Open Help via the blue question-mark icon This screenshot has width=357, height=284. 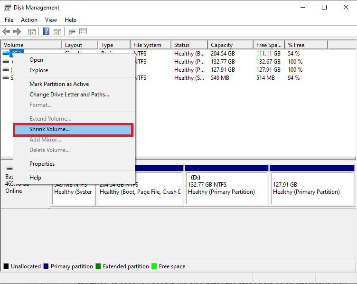(47, 32)
